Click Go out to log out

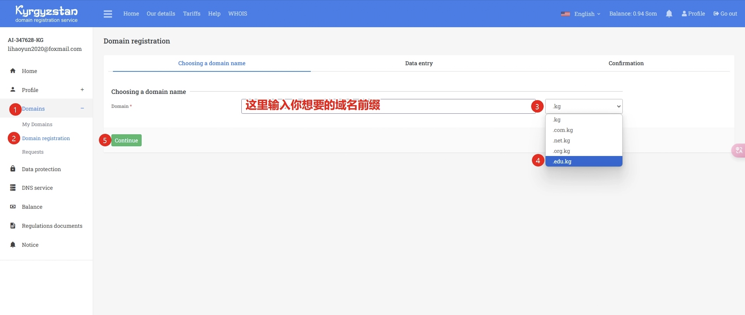[x=725, y=14]
